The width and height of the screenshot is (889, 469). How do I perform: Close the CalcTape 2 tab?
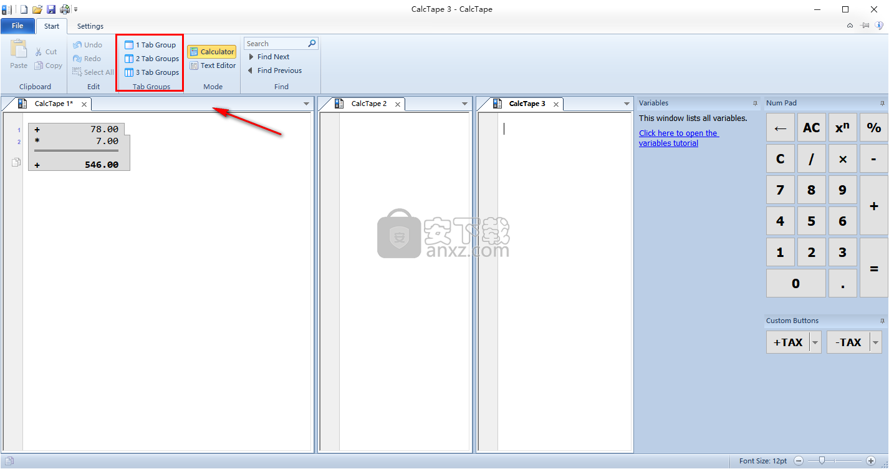pyautogui.click(x=398, y=104)
